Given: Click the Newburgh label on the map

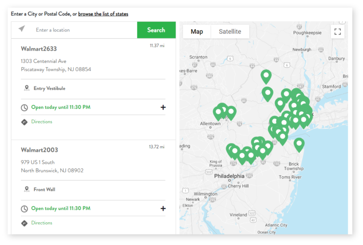Looking at the screenshot, I should coord(302,50).
